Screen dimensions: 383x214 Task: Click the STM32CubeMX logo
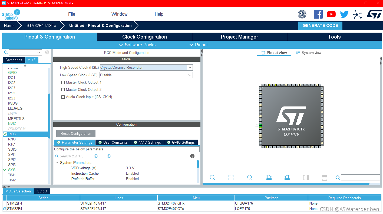[x=11, y=15]
